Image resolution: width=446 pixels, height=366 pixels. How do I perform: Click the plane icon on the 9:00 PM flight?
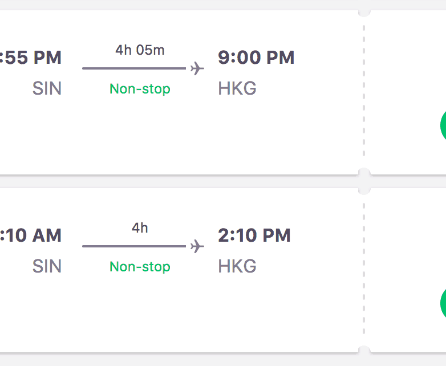(x=197, y=68)
